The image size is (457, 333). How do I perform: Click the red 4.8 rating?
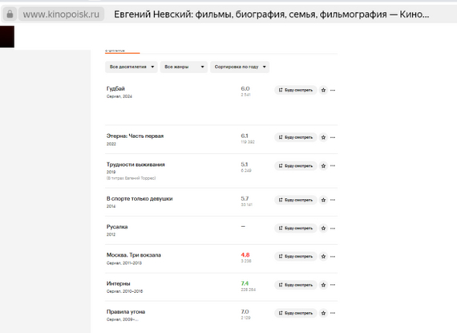click(x=245, y=254)
